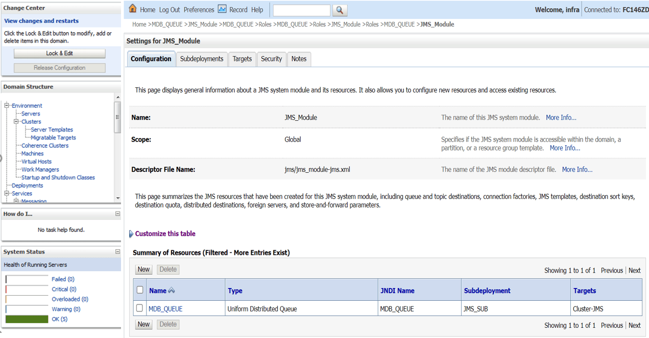Click inside the search input field
Viewport: 649px width, 338px height.
301,10
